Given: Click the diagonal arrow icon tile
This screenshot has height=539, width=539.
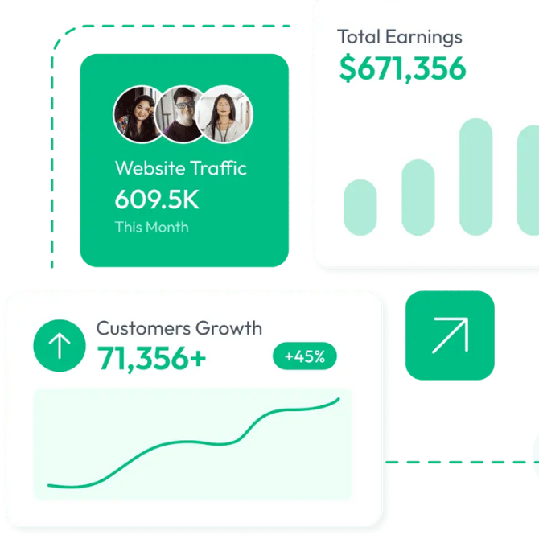Looking at the screenshot, I should pyautogui.click(x=450, y=335).
